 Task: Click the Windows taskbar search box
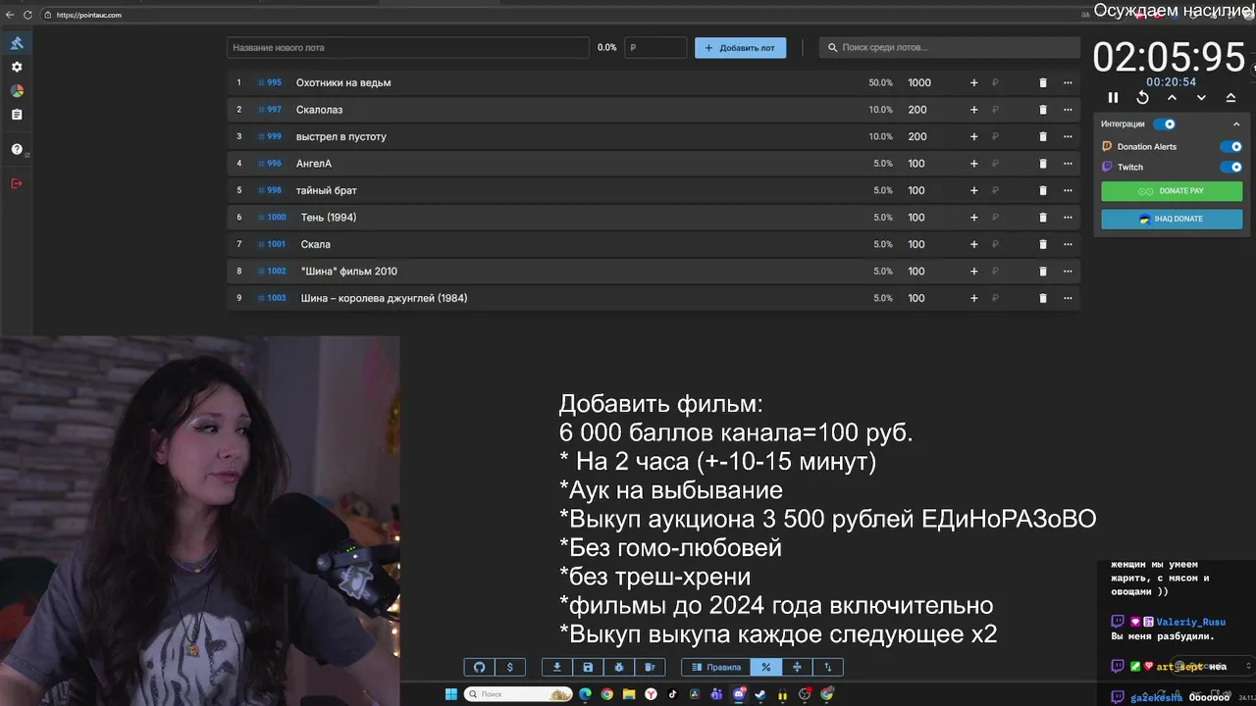point(518,694)
